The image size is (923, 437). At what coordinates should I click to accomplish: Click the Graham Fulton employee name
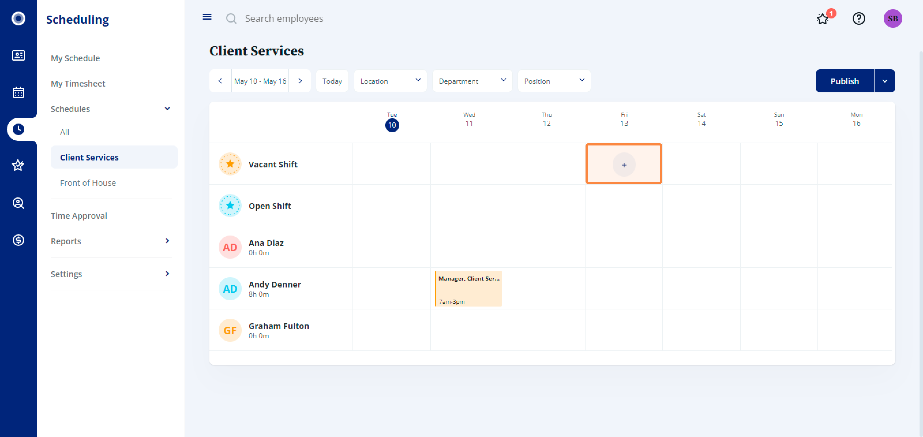click(279, 326)
